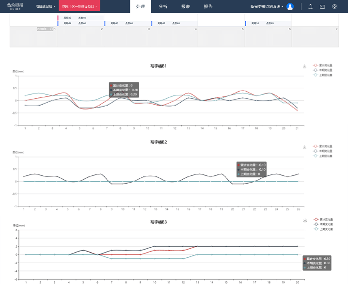
Task: Click the user avatar icon
Action: click(290, 7)
